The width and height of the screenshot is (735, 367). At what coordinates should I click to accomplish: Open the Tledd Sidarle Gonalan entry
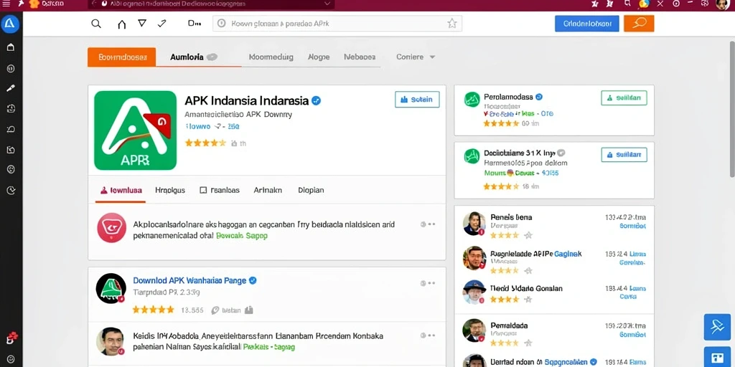(553, 294)
